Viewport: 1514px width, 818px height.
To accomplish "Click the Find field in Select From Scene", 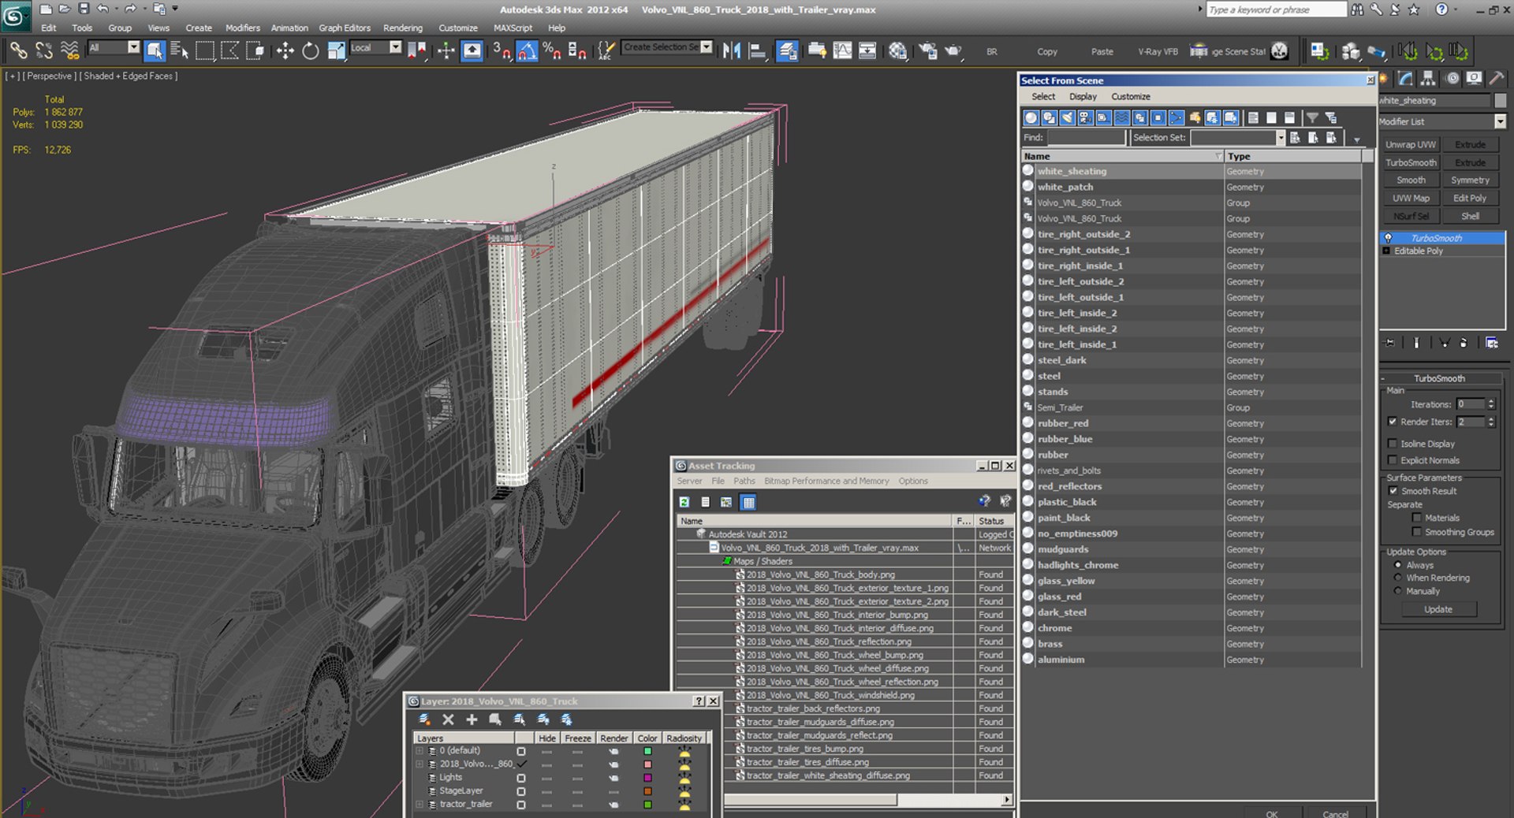I will click(1086, 137).
